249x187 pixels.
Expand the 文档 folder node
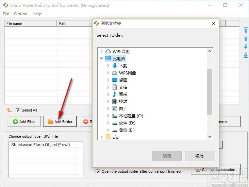(x=108, y=87)
